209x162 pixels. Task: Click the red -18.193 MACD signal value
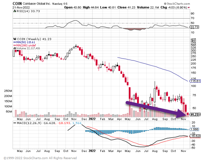tap(64, 123)
